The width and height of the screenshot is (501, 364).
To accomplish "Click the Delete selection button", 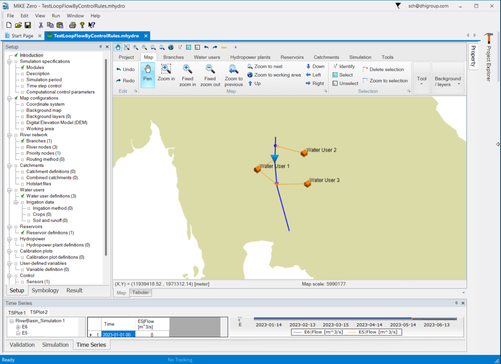I will pyautogui.click(x=383, y=69).
